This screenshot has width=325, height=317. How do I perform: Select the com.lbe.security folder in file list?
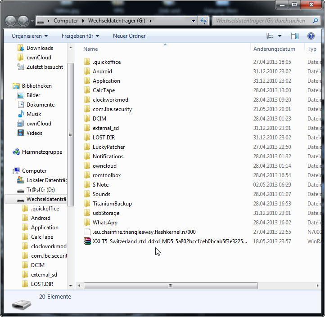click(x=112, y=109)
